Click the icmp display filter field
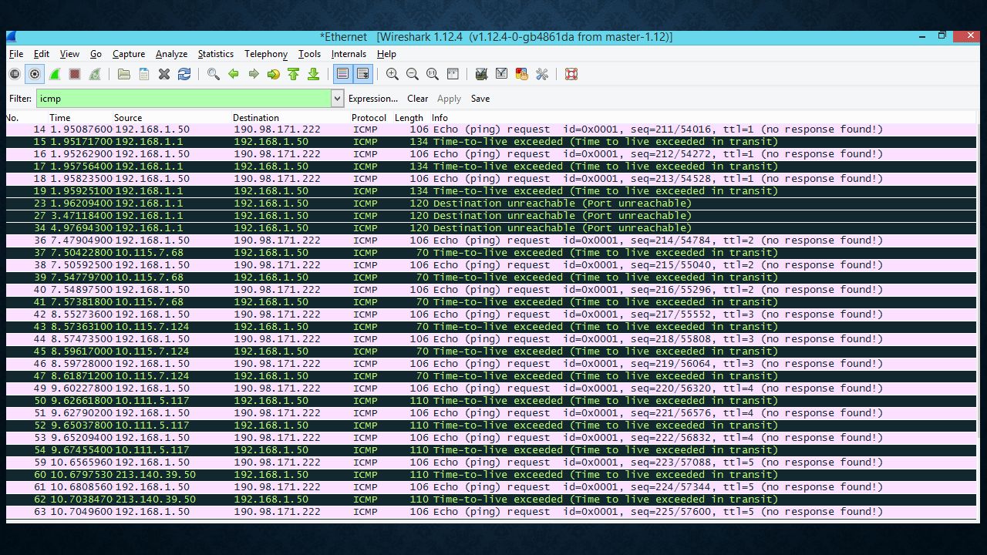The height and width of the screenshot is (555, 987). tap(184, 98)
